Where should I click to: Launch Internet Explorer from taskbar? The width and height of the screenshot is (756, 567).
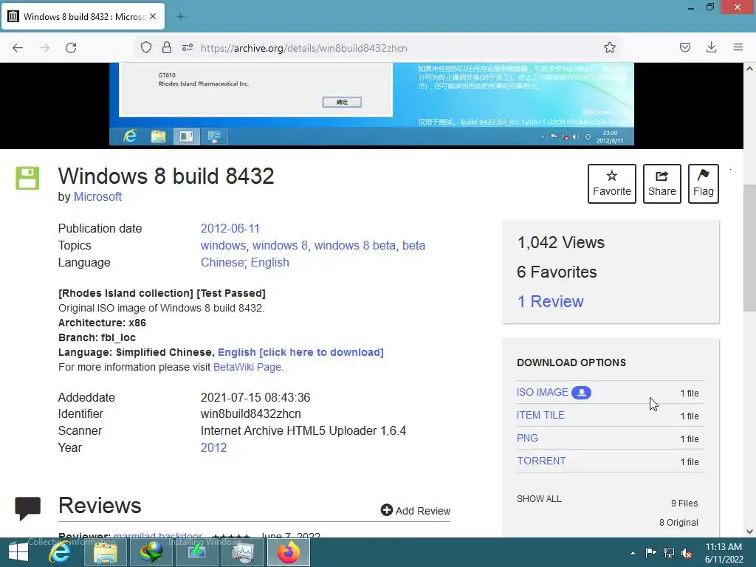(60, 552)
